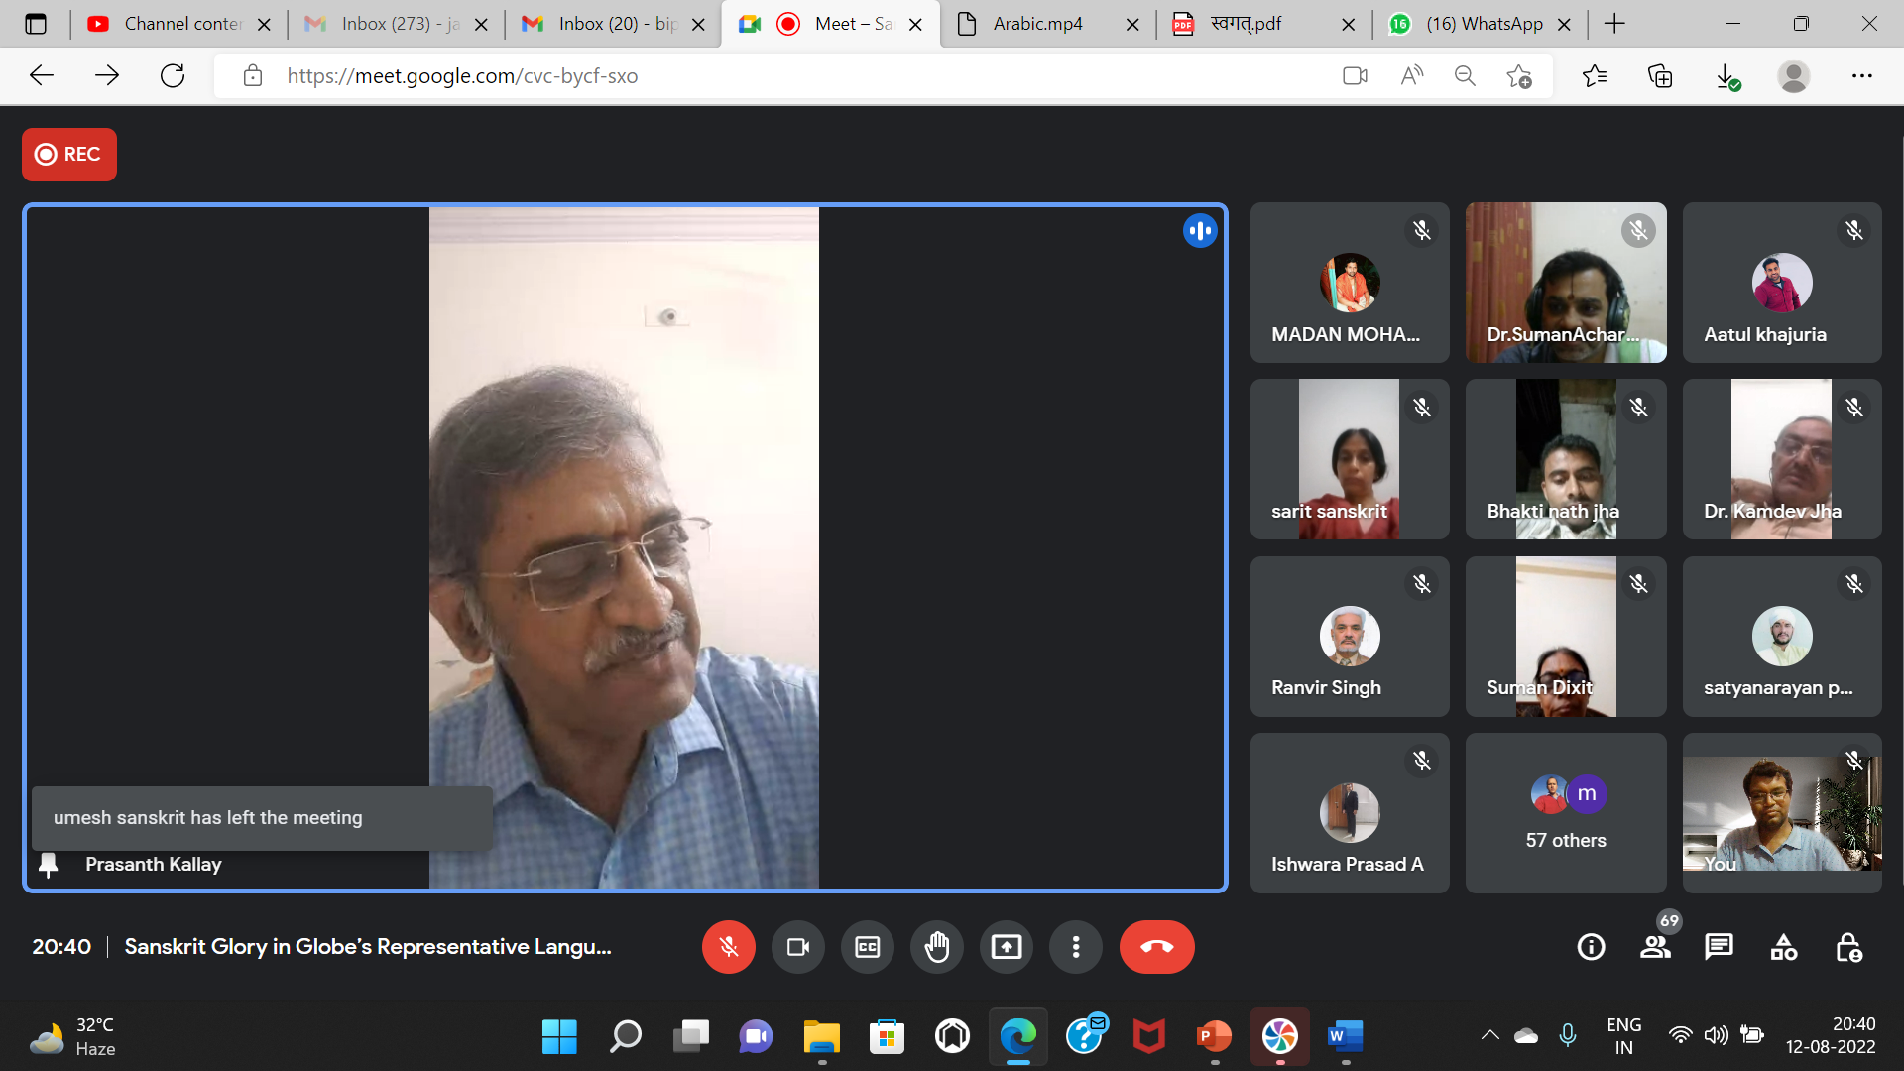Show everyone participants panel
Screen dimensions: 1904x1071
pyautogui.click(x=1655, y=947)
